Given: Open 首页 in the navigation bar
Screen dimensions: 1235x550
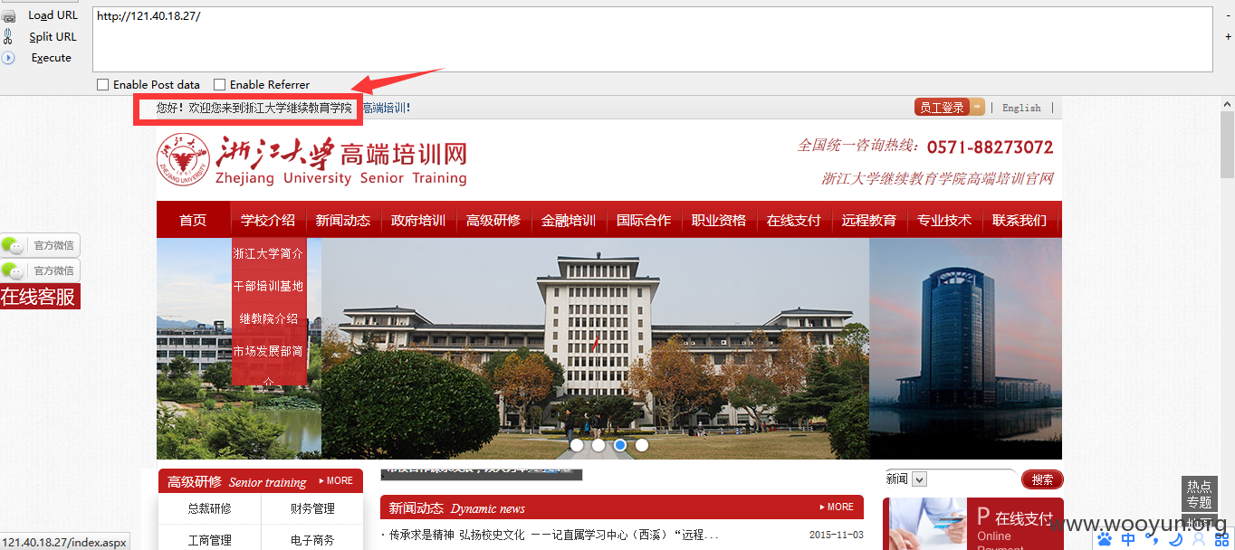Looking at the screenshot, I should click(x=193, y=220).
